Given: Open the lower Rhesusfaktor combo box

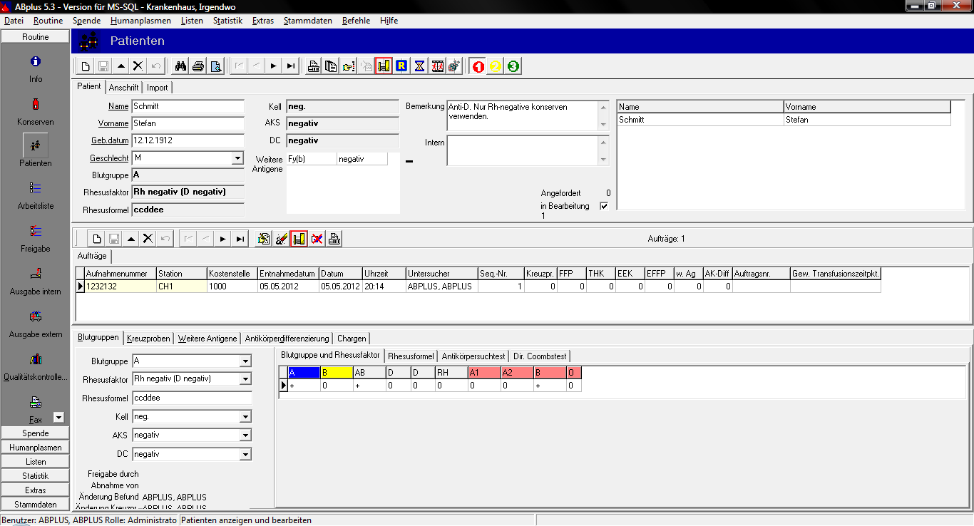Looking at the screenshot, I should 246,379.
